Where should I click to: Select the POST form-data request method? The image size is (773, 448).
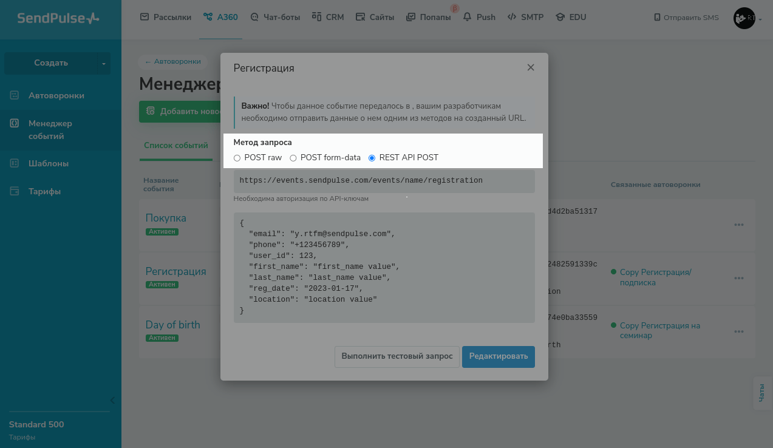point(293,158)
